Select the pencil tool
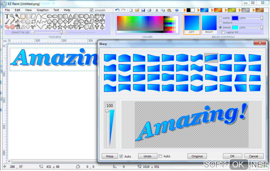The height and width of the screenshot is (171, 270). [x=12, y=22]
